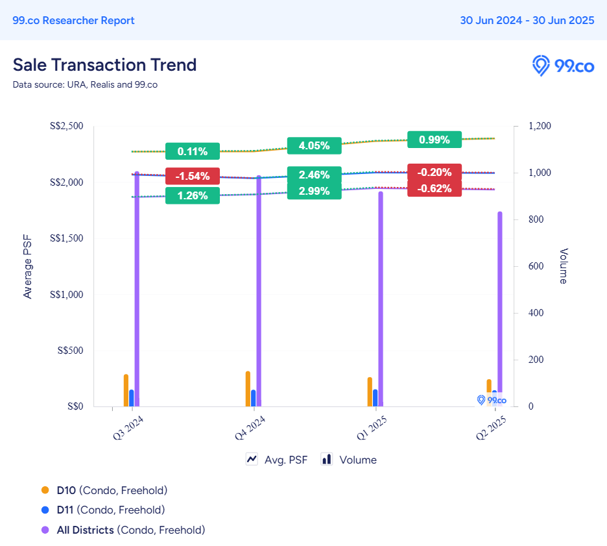
Task: Click the purple Q1 2025 volume bar
Action: (x=381, y=299)
